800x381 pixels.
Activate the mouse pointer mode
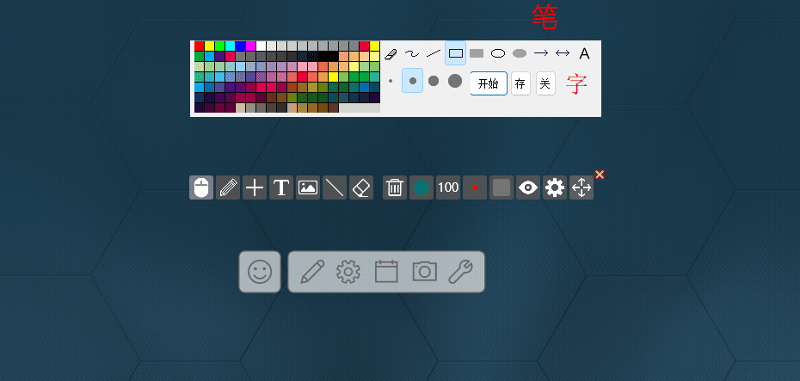[x=201, y=187]
